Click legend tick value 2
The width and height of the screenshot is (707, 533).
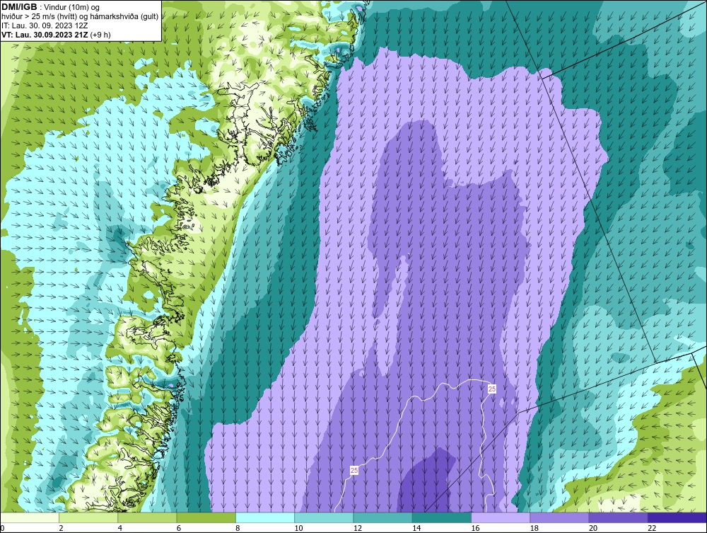pos(62,529)
